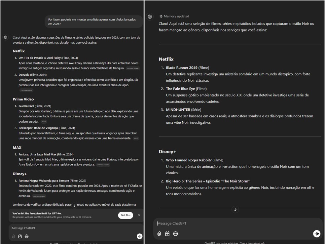Click the Memory updated notebook icon
The image size is (325, 244).
click(161, 16)
